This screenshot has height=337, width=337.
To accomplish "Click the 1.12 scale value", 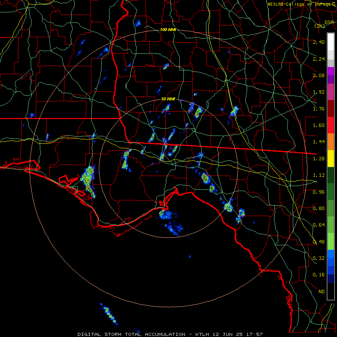I will pyautogui.click(x=319, y=175).
